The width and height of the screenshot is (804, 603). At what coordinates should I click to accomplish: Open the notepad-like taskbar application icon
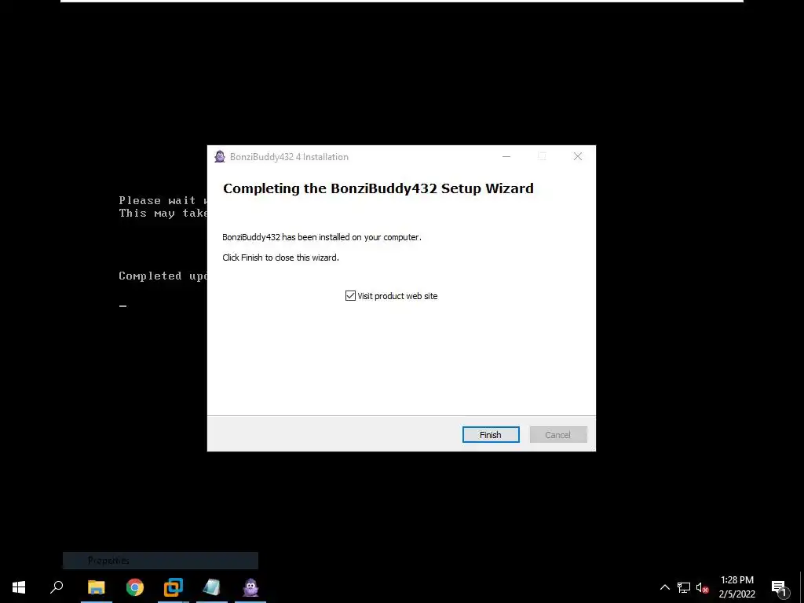click(212, 587)
